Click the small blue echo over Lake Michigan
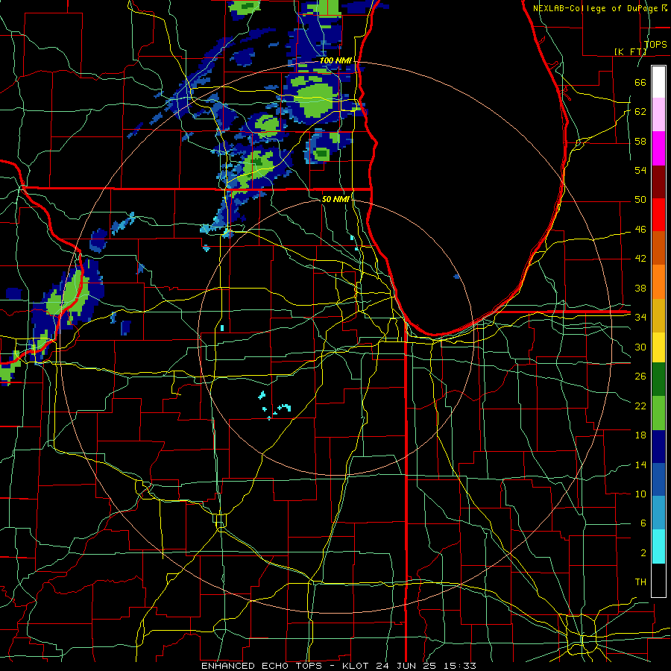671x671 pixels. point(456,277)
